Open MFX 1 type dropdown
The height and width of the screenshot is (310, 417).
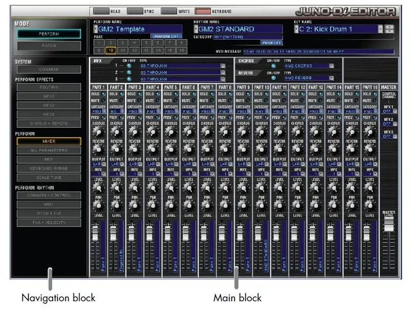point(223,66)
